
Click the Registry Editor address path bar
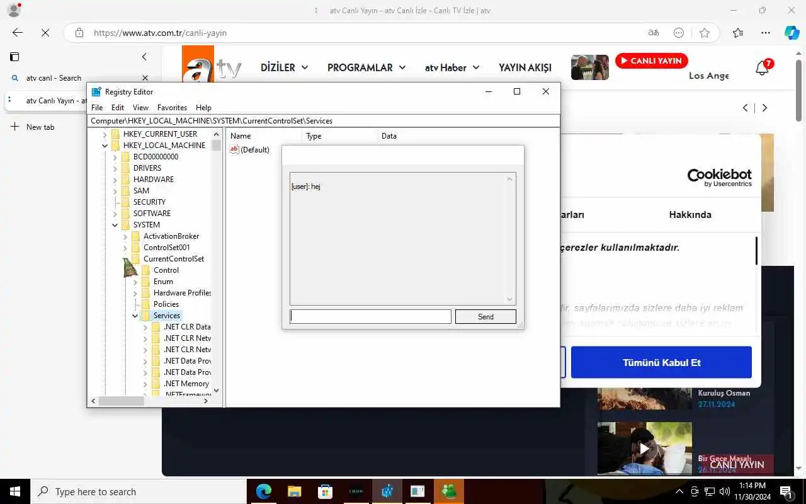click(323, 120)
